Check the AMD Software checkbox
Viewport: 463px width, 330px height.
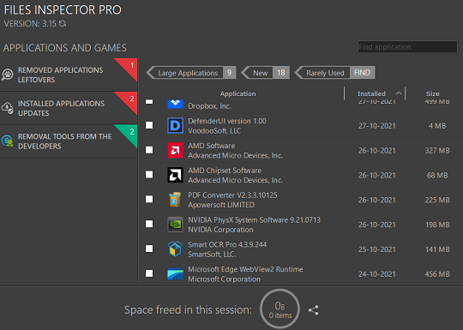pyautogui.click(x=149, y=150)
